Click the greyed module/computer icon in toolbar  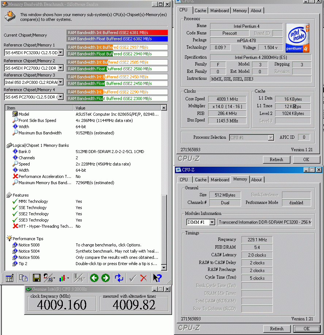(x=78, y=278)
